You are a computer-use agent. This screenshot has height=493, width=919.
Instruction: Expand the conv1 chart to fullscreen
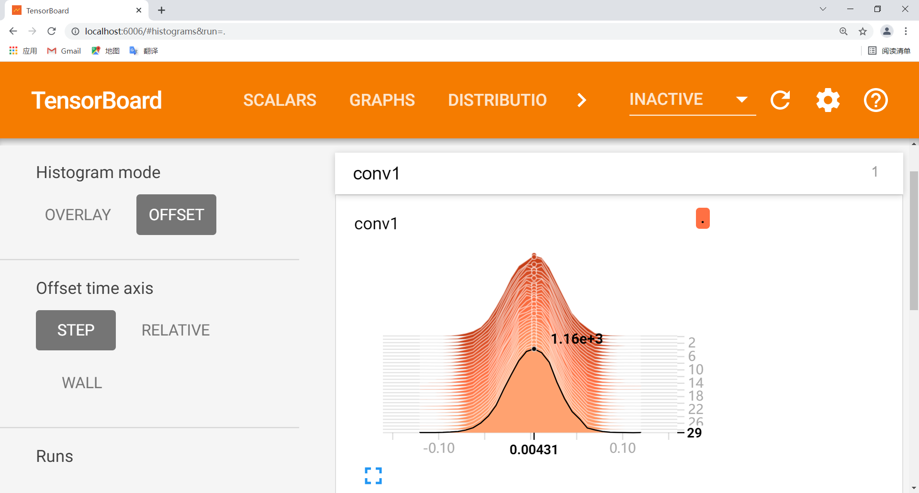pos(373,475)
